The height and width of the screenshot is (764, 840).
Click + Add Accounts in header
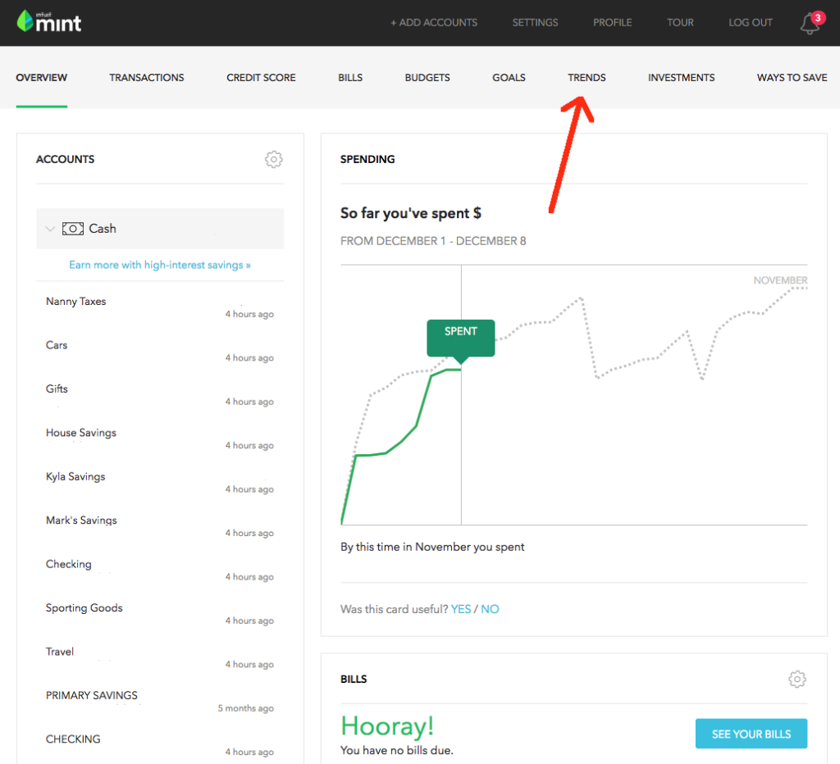point(434,22)
